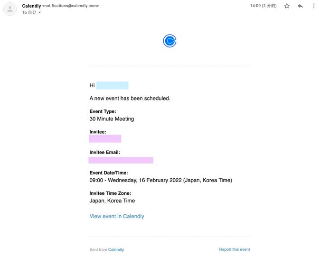Viewport: 319px width, 256px height.
Task: Select the 'A new event has been scheduled' text
Action: click(x=130, y=98)
